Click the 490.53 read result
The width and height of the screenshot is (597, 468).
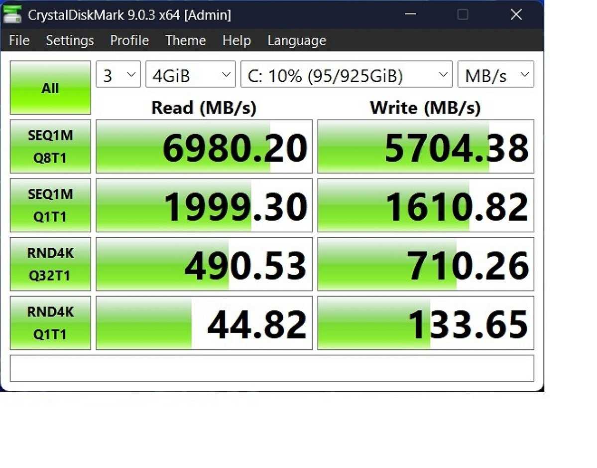click(x=204, y=264)
